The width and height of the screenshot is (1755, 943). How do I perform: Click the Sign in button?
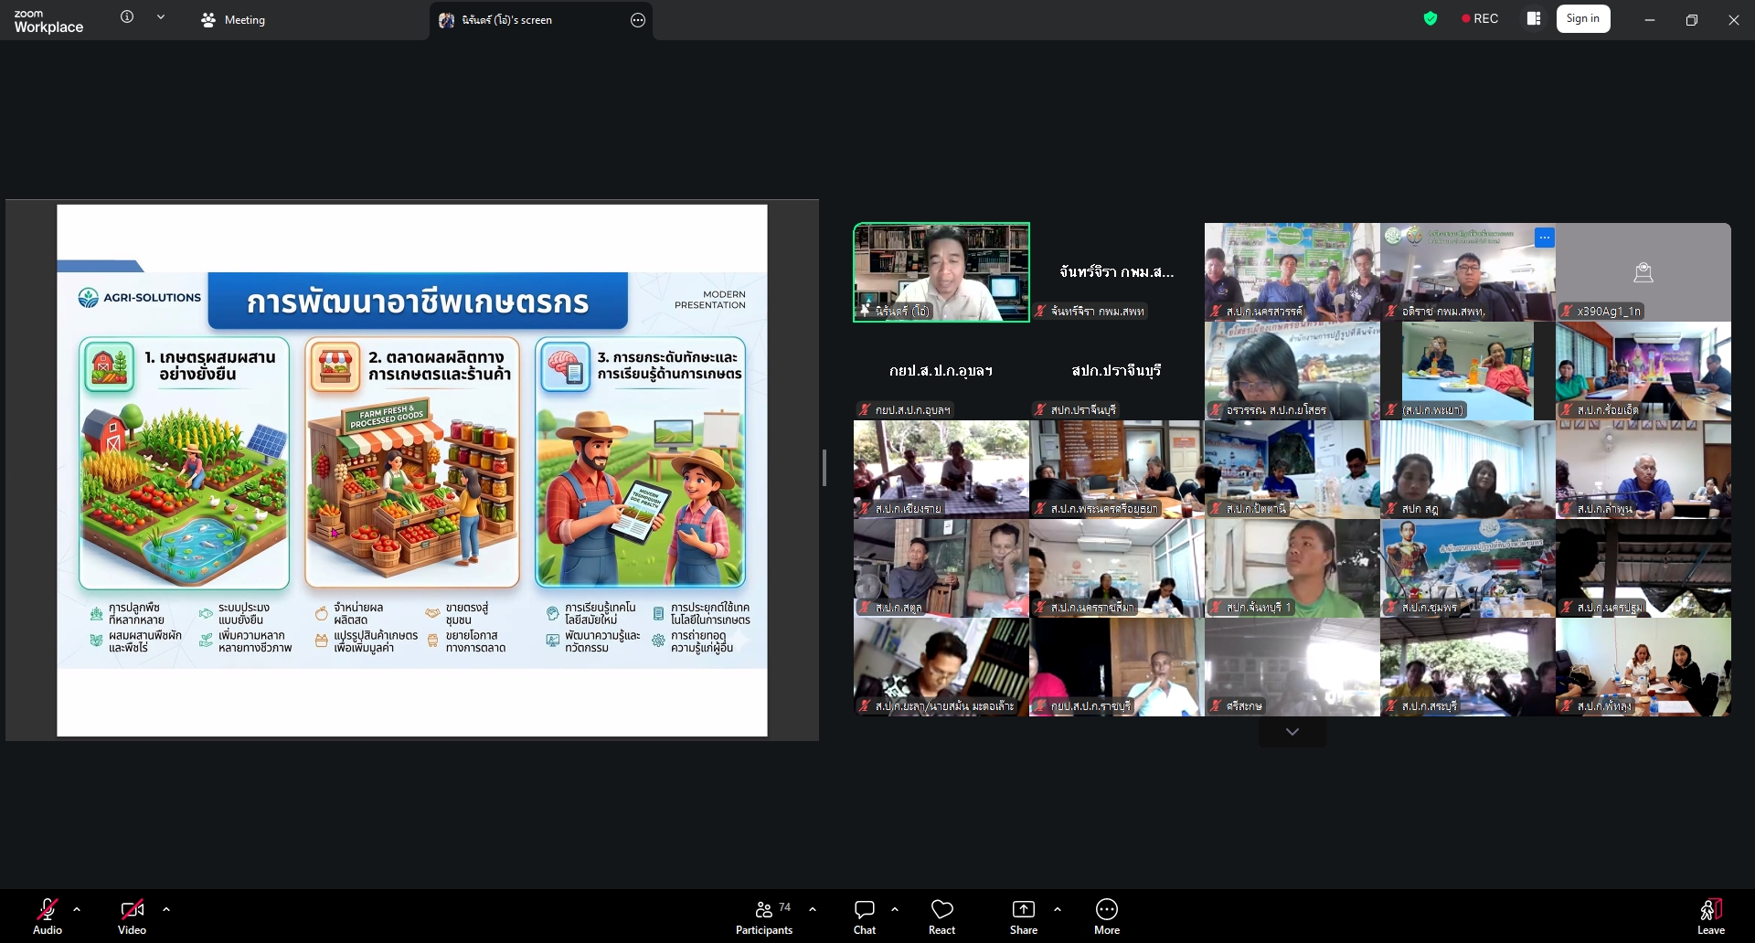(1583, 18)
